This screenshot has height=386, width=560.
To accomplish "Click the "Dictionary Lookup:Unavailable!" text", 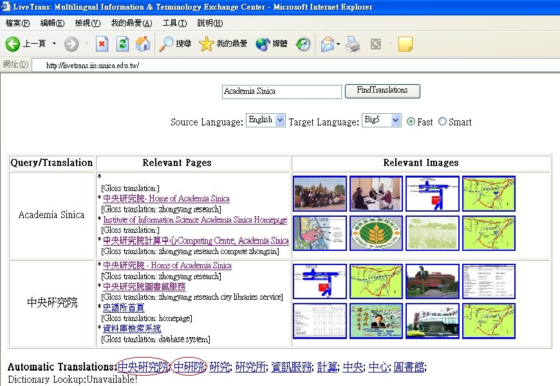I will point(73,380).
